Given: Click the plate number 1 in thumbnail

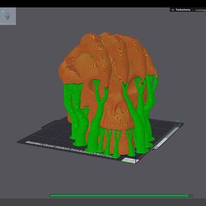Looking at the screenshot, I should [3, 11].
